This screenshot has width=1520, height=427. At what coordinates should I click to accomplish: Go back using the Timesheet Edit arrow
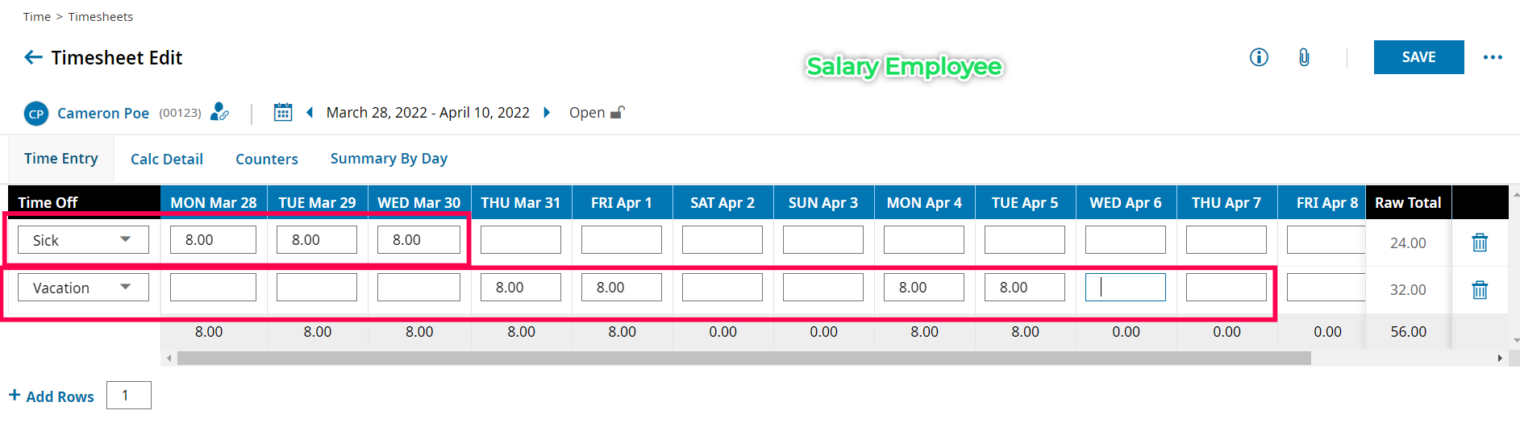(33, 57)
